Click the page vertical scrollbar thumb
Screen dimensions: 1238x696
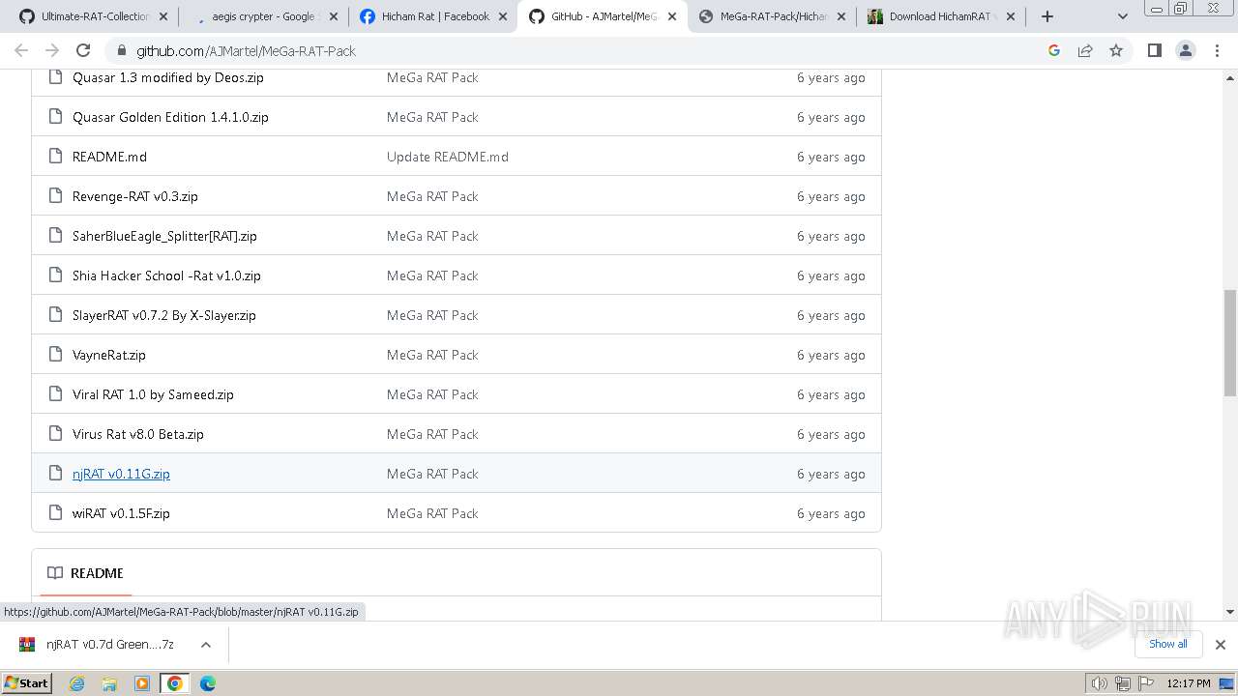coord(1230,342)
